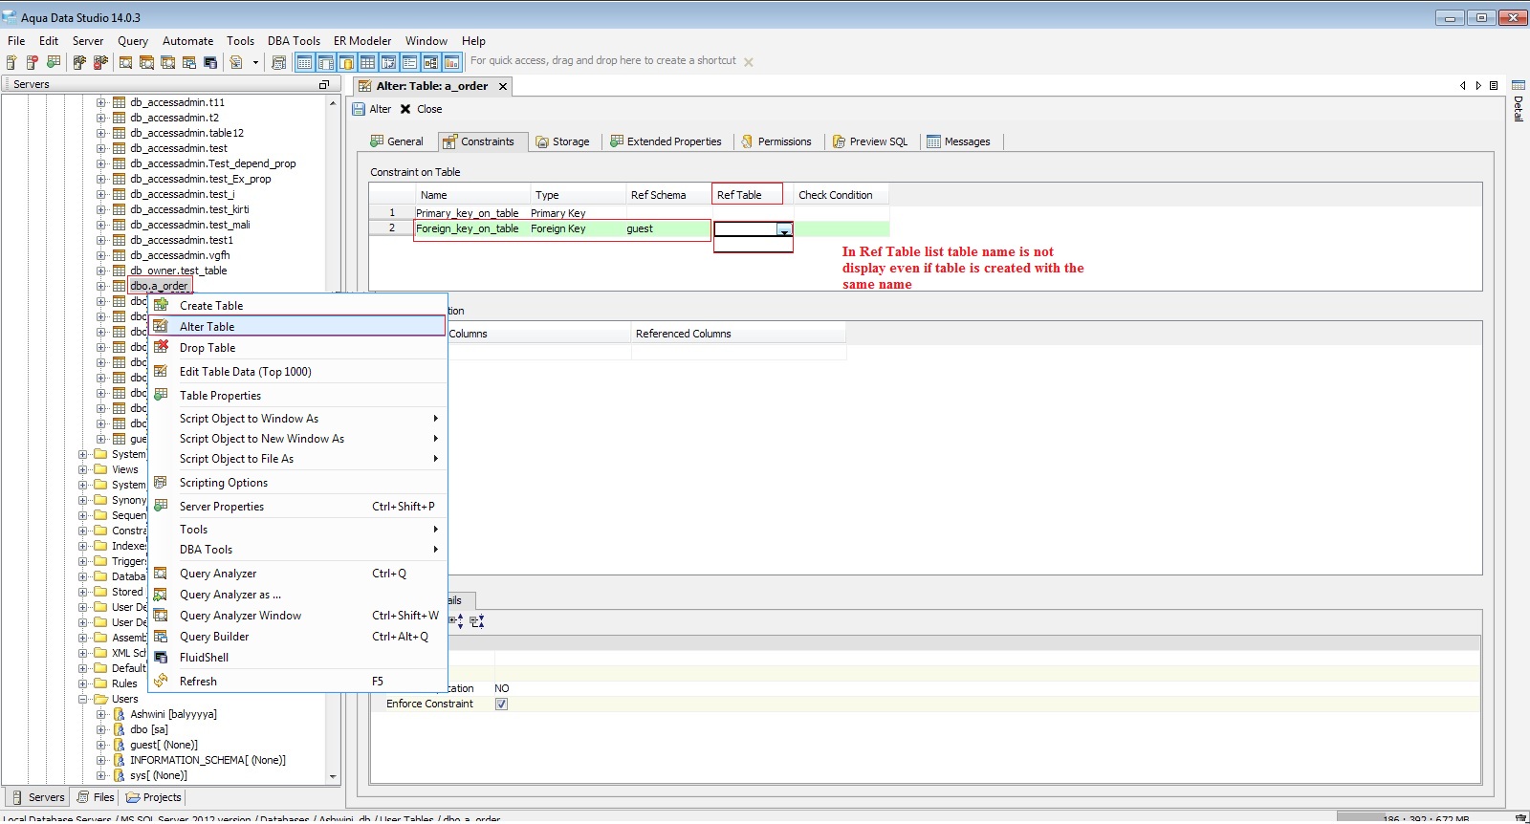The width and height of the screenshot is (1530, 824).
Task: Switch to the Preview SQL tab
Action: pyautogui.click(x=870, y=141)
